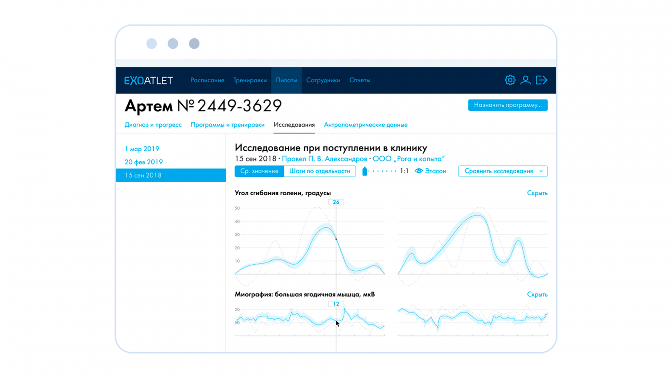The height and width of the screenshot is (378, 672).
Task: Open the Расписание menu item
Action: tap(207, 80)
